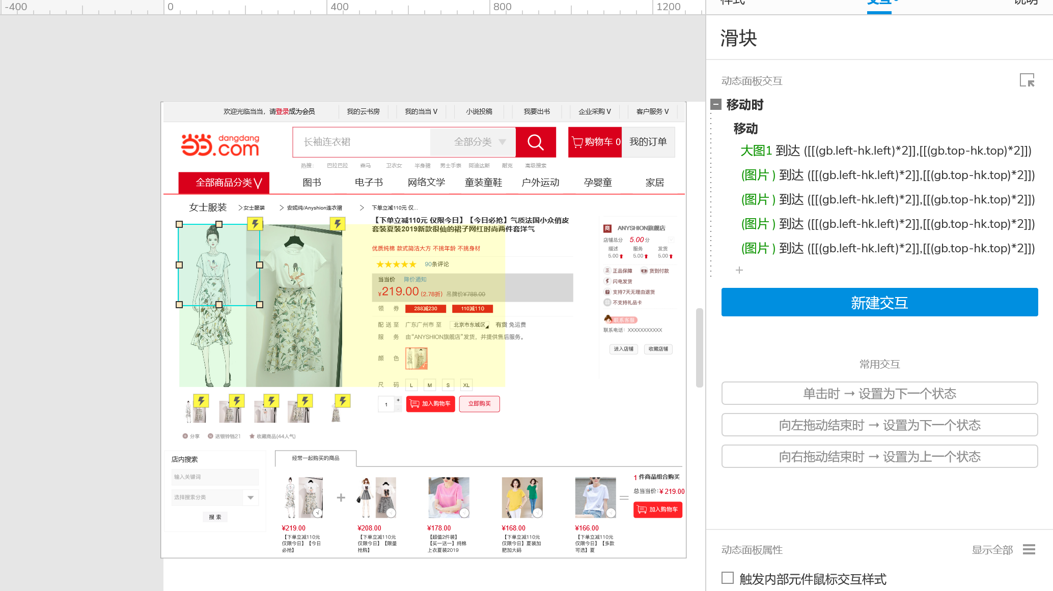Click lightning badge on last thumbnail
This screenshot has width=1053, height=591.
tap(343, 401)
